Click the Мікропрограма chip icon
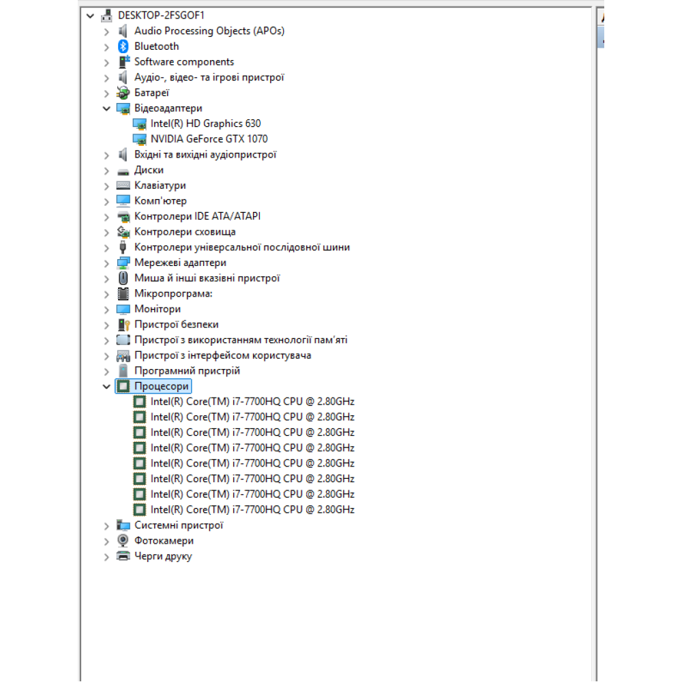This screenshot has height=682, width=682. 123,293
